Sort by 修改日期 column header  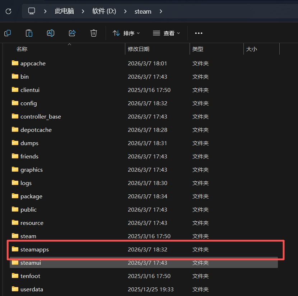point(139,49)
